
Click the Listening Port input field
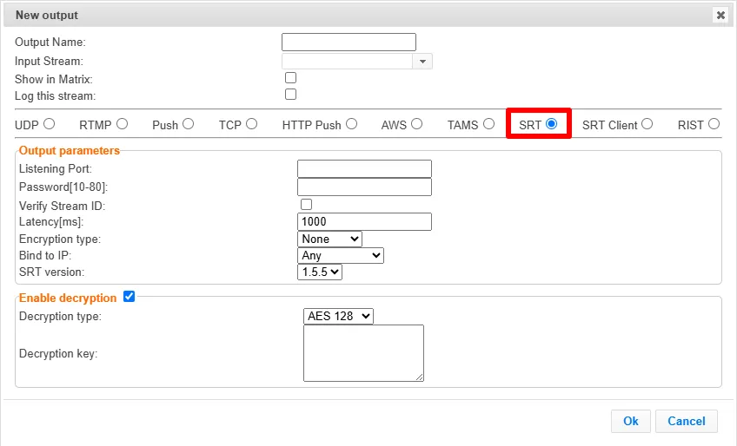(364, 169)
